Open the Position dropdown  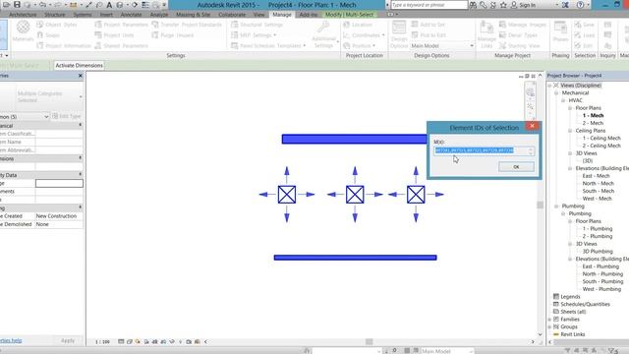tap(359, 46)
